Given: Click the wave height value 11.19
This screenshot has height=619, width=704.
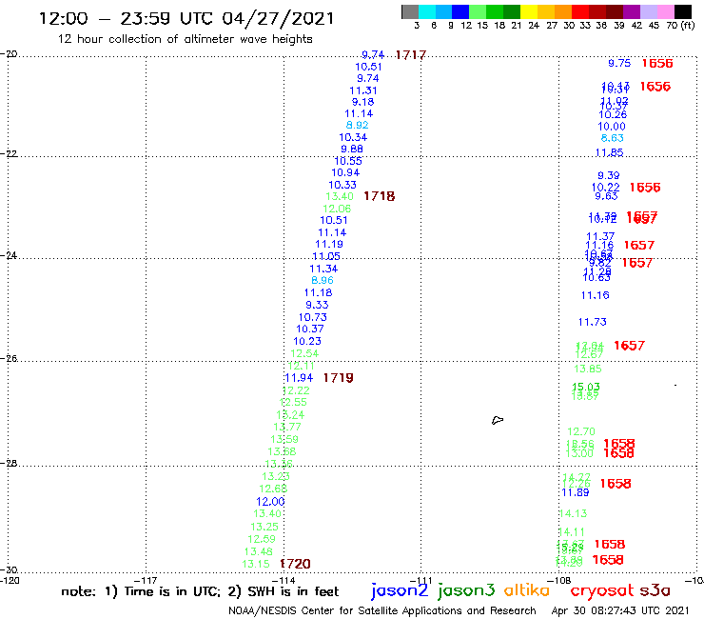Looking at the screenshot, I should [x=329, y=244].
